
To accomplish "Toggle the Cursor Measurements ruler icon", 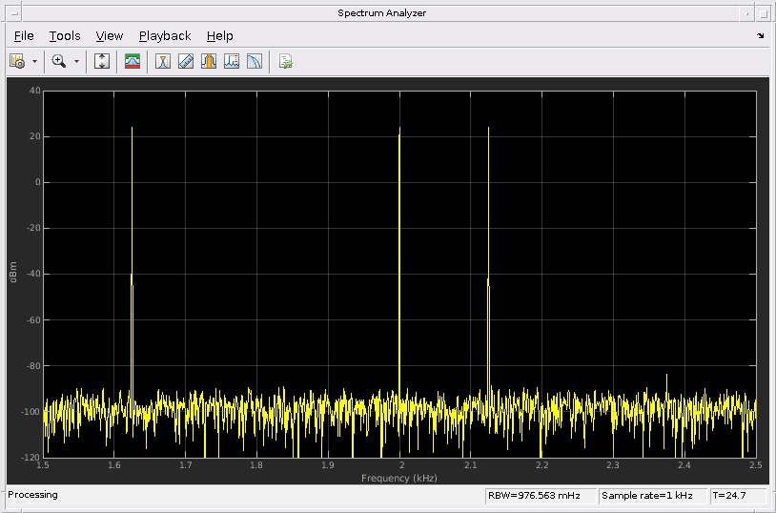I will (x=186, y=61).
